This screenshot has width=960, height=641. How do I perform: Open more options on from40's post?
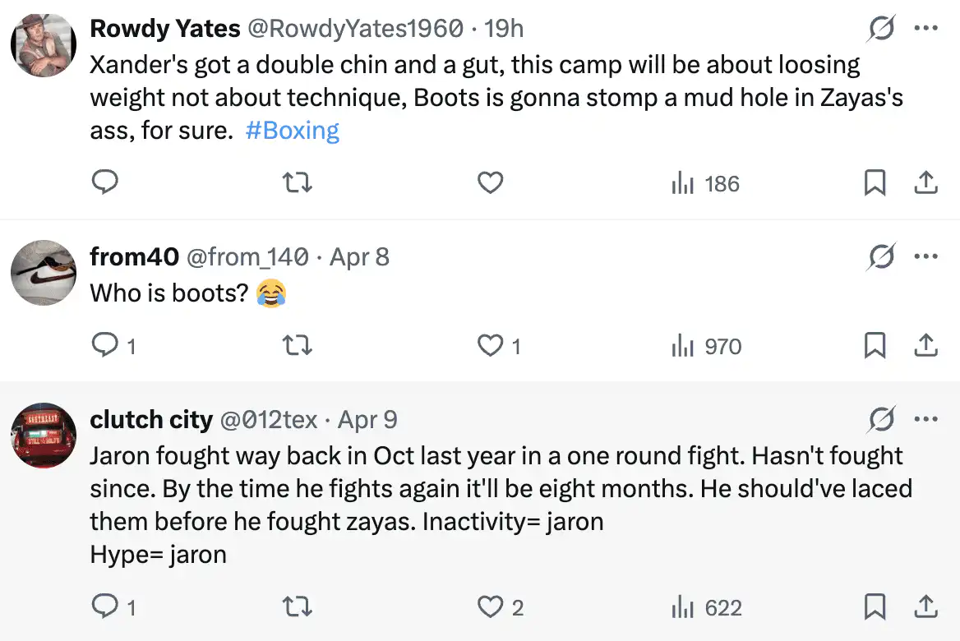point(925,257)
